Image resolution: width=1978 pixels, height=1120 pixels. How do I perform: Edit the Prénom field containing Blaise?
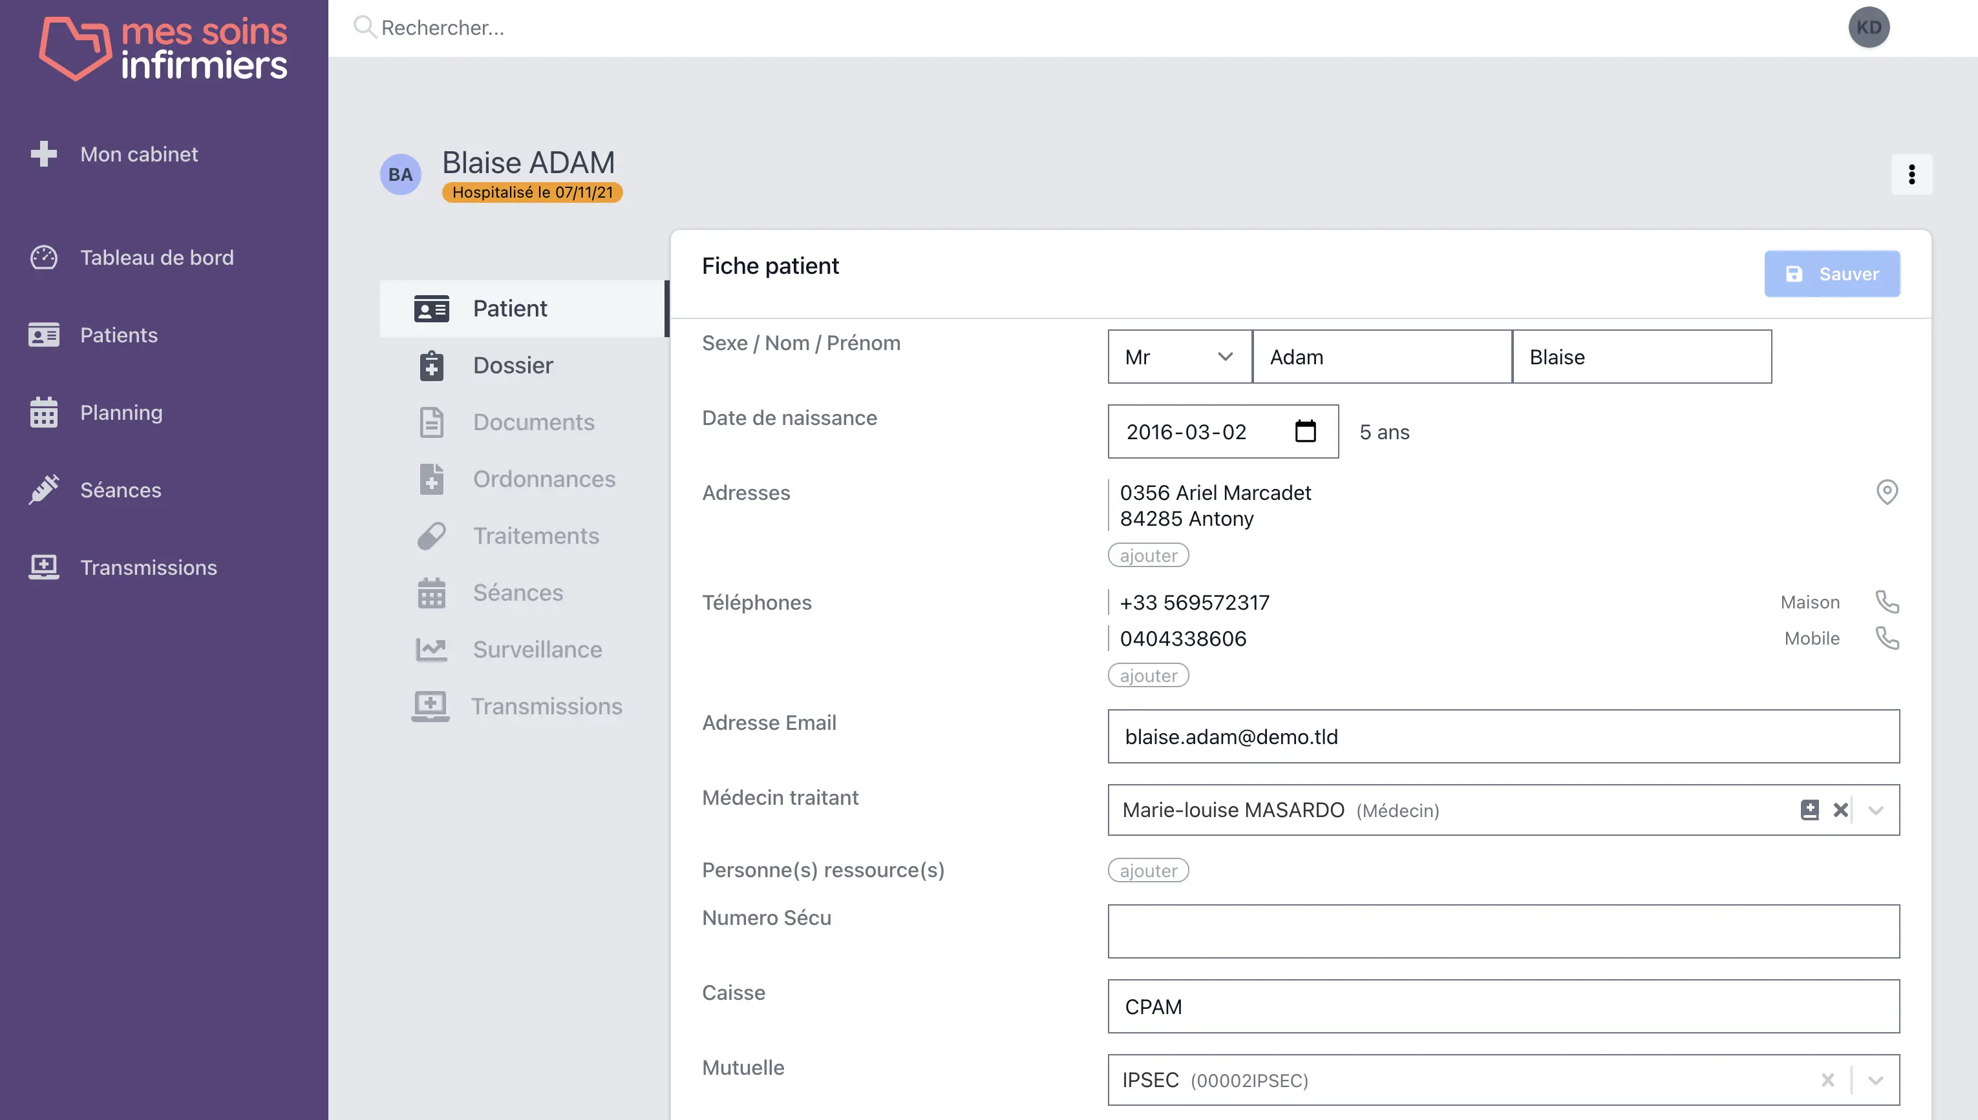pyautogui.click(x=1642, y=357)
